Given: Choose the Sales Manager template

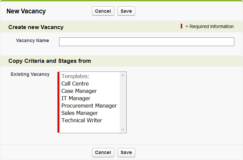Looking at the screenshot, I should point(80,113).
